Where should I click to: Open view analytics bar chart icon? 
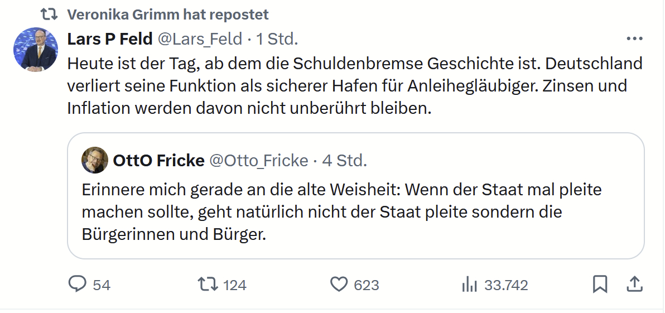coord(469,285)
